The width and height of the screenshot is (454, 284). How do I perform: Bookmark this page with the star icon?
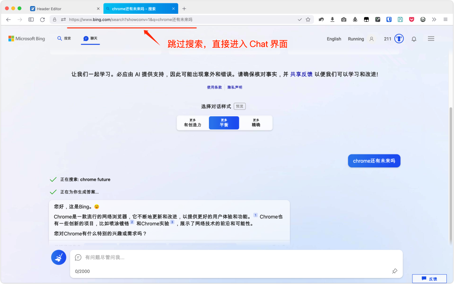click(308, 20)
